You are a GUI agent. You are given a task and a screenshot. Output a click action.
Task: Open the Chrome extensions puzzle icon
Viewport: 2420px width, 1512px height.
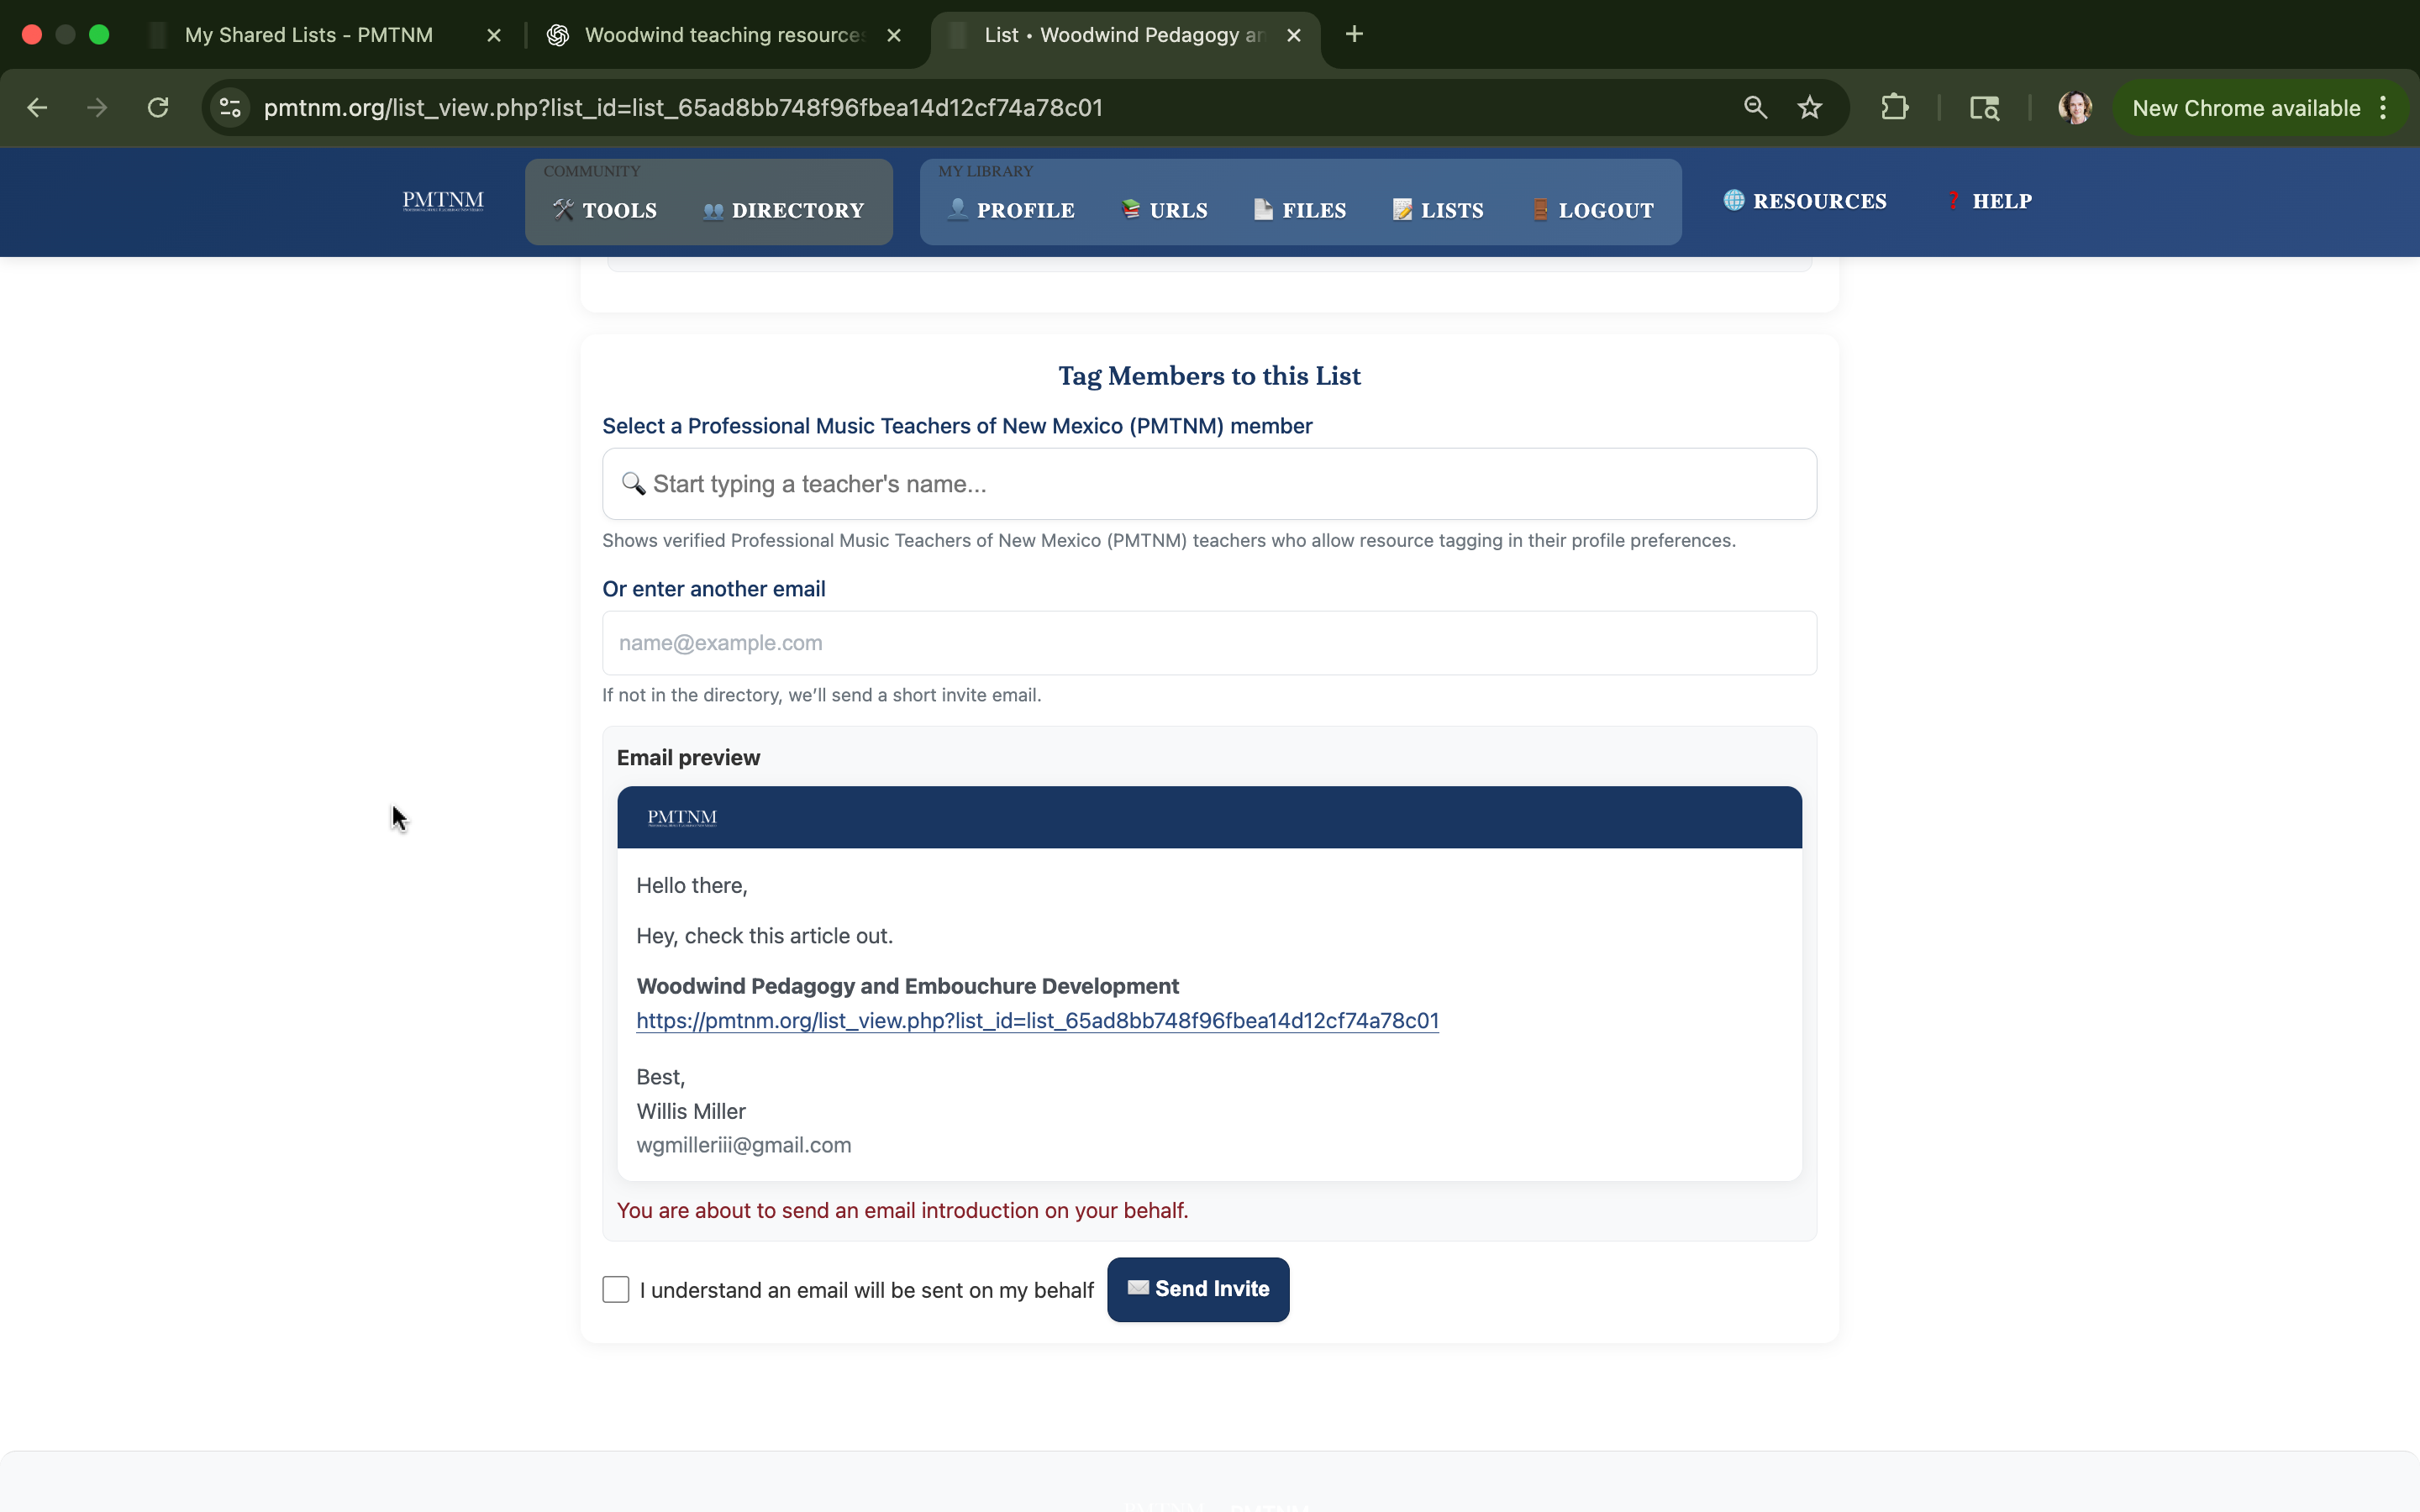pyautogui.click(x=1894, y=108)
